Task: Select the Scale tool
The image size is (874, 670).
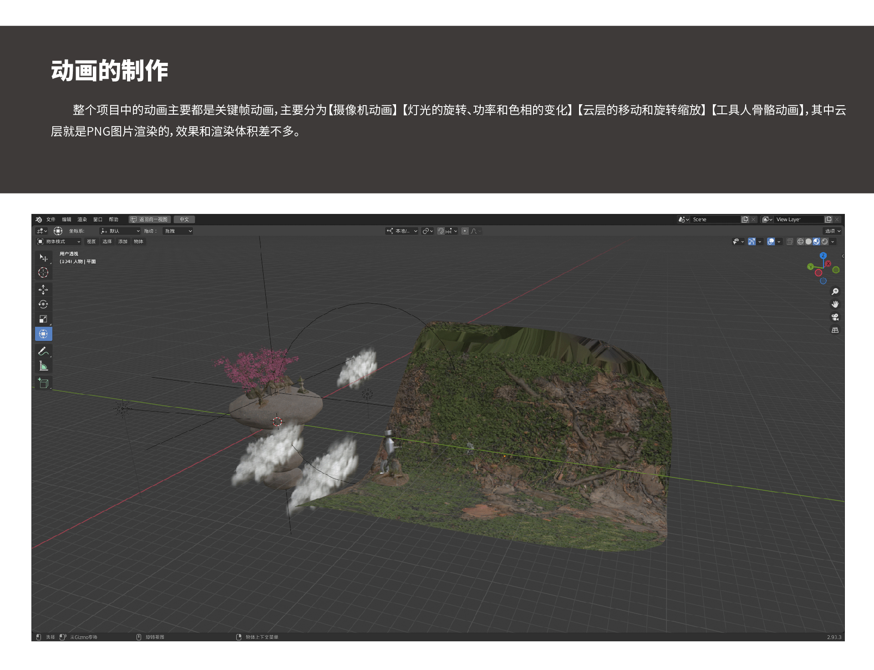Action: (43, 319)
